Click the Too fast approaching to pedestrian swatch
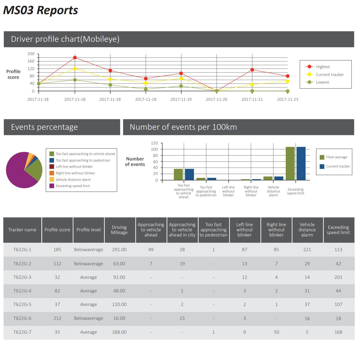The image size is (358, 344). tap(52, 160)
